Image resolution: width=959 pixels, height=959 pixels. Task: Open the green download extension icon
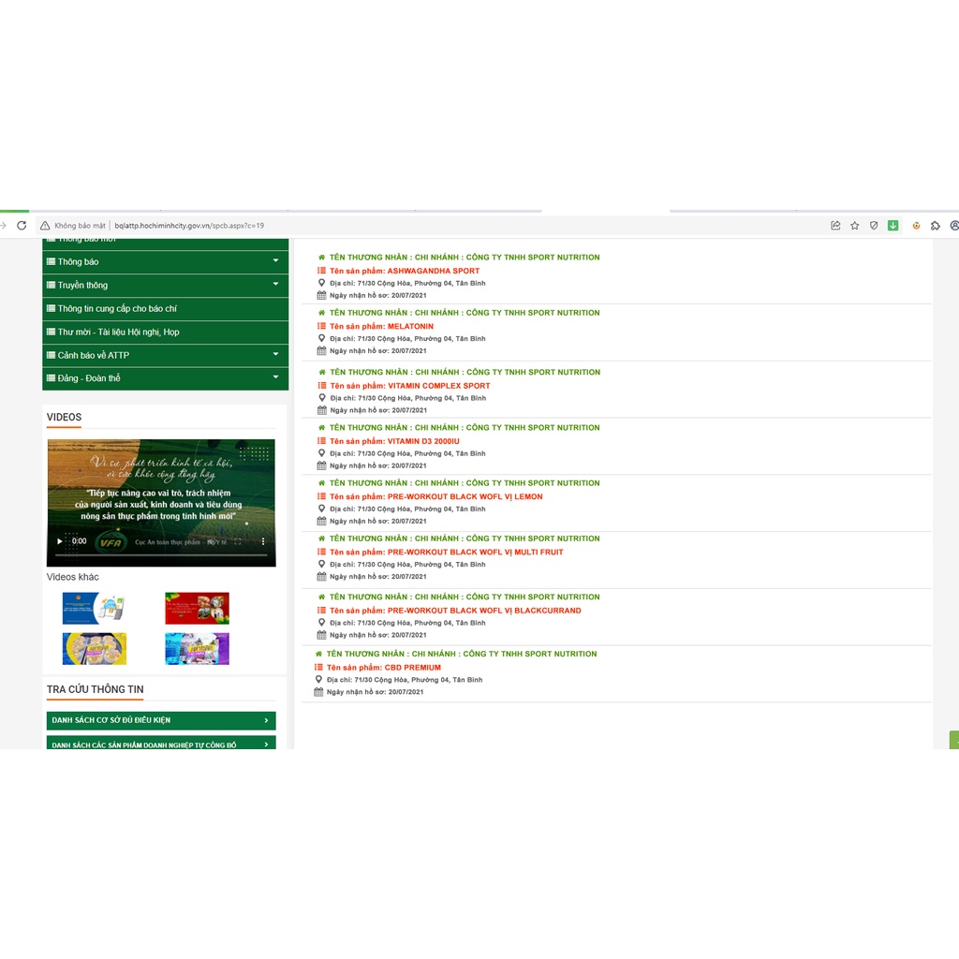point(893,226)
